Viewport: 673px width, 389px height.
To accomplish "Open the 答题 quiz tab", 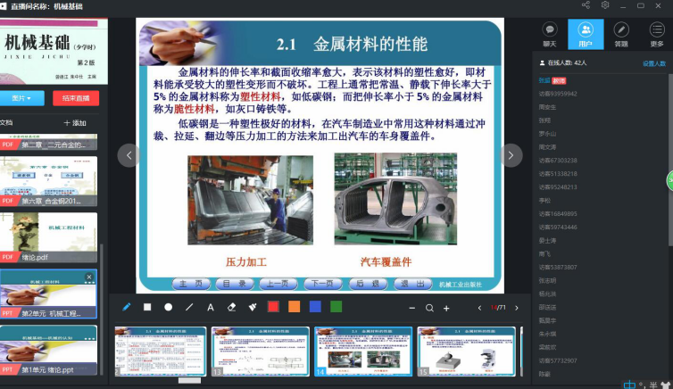I will pyautogui.click(x=621, y=33).
